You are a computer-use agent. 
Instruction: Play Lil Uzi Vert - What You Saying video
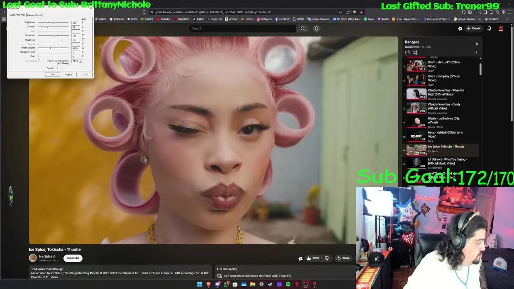click(441, 163)
